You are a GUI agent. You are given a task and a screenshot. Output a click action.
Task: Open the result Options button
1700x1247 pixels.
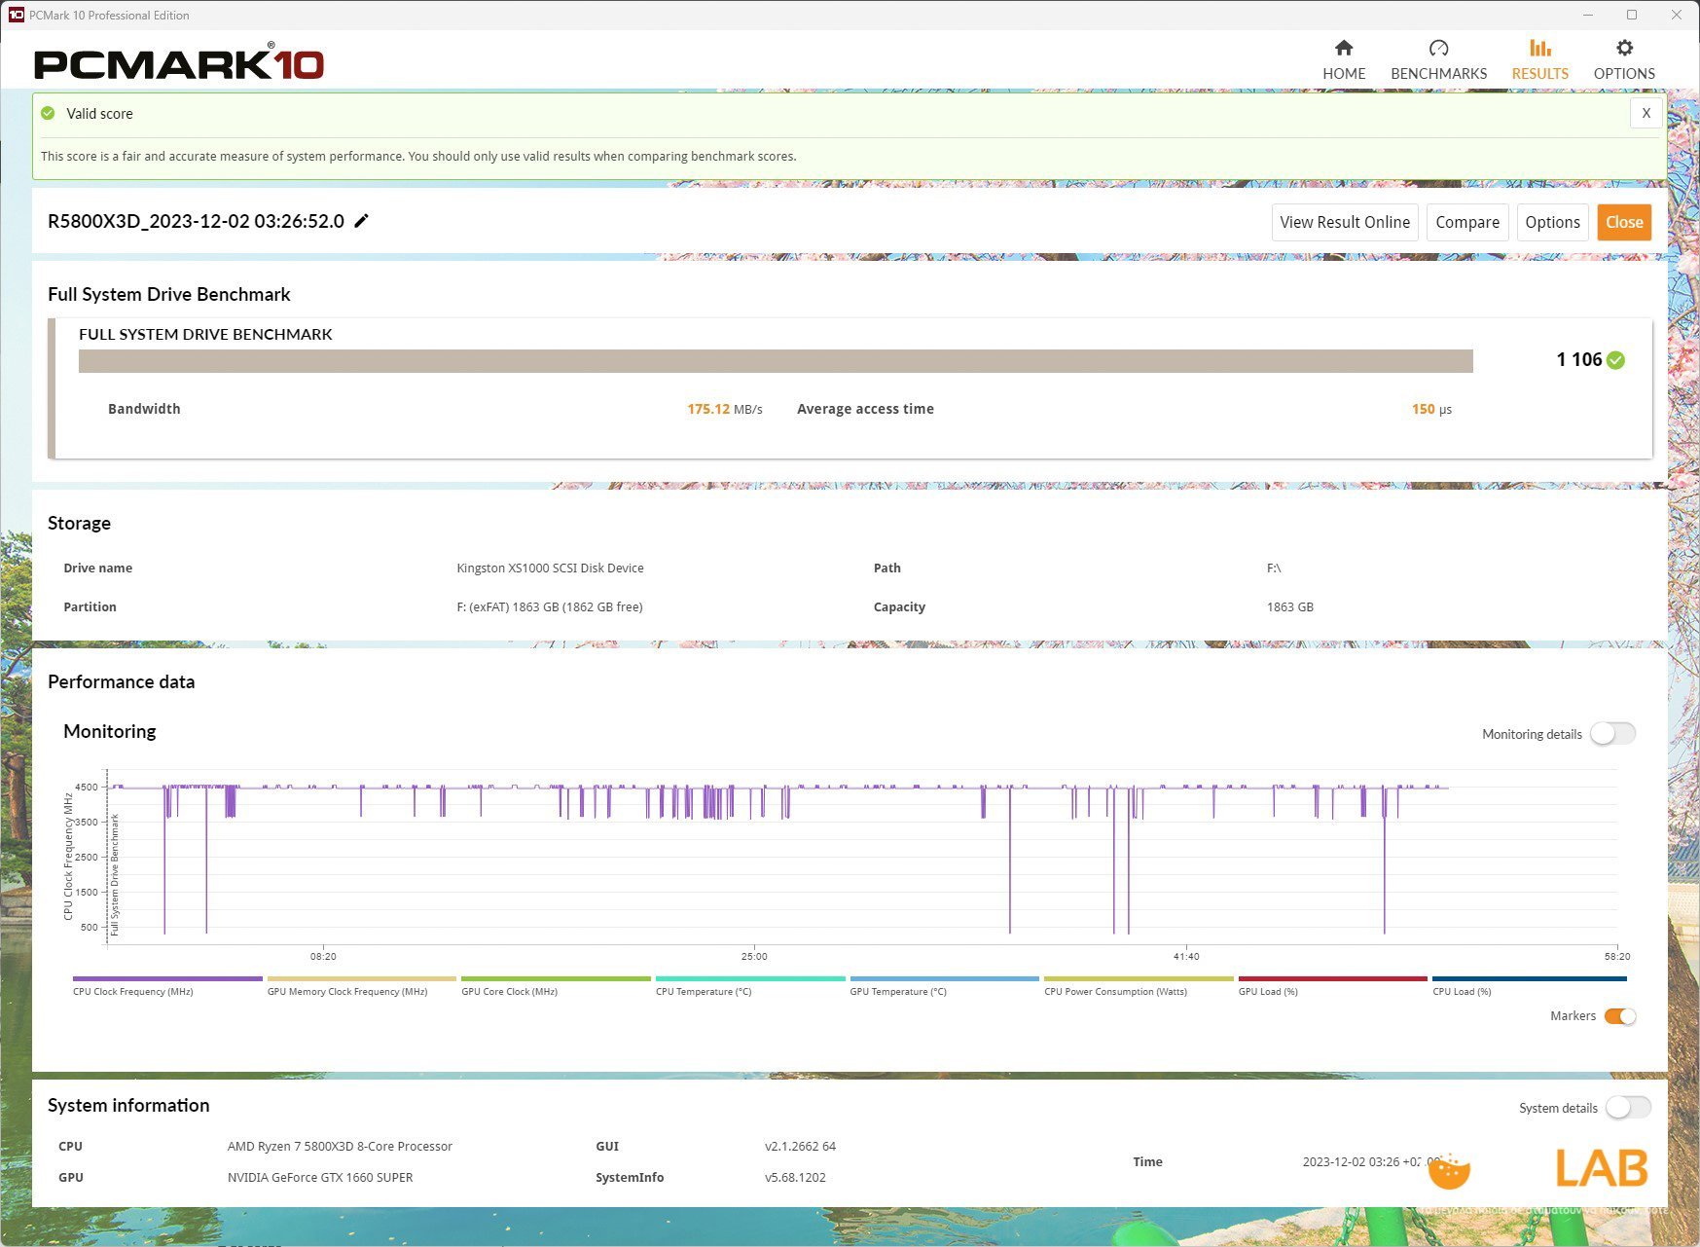point(1552,222)
